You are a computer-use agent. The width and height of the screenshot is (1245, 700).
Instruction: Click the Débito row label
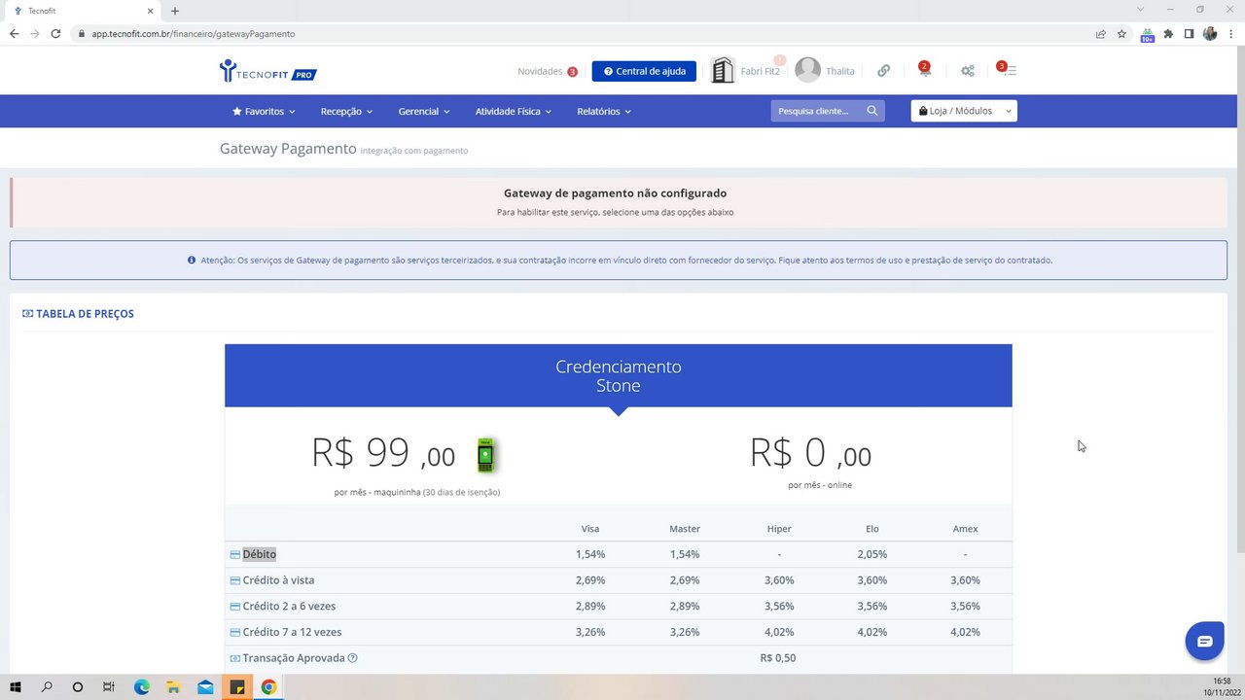(260, 554)
